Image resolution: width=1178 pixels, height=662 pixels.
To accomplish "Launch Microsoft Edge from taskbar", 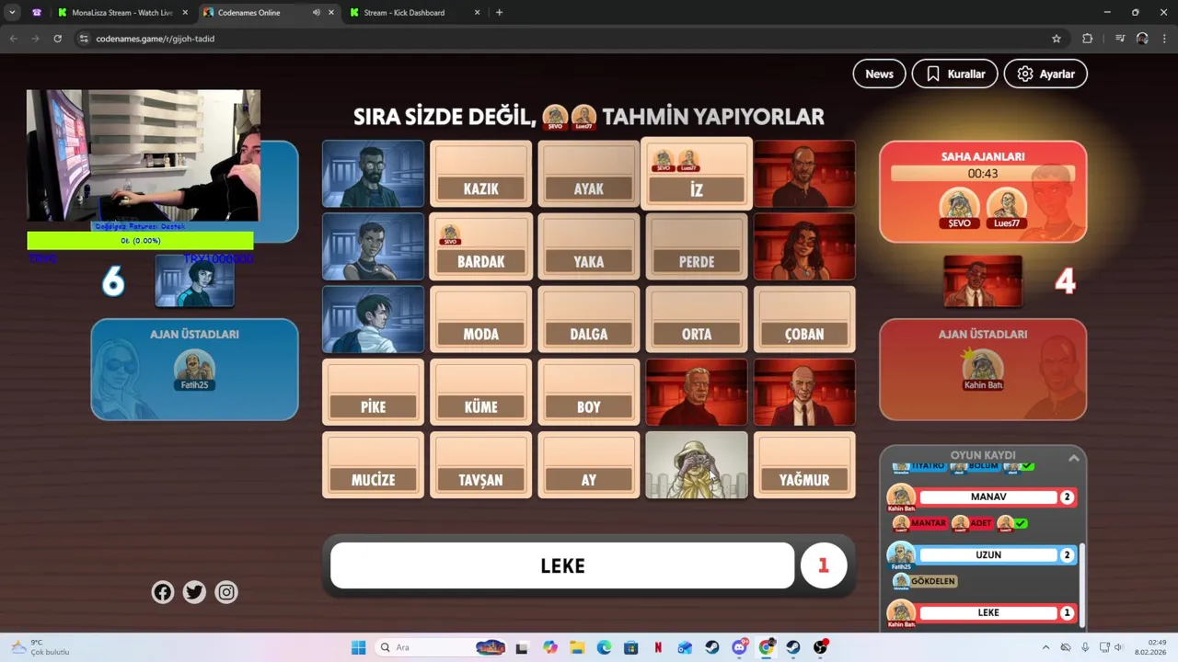I will point(604,647).
